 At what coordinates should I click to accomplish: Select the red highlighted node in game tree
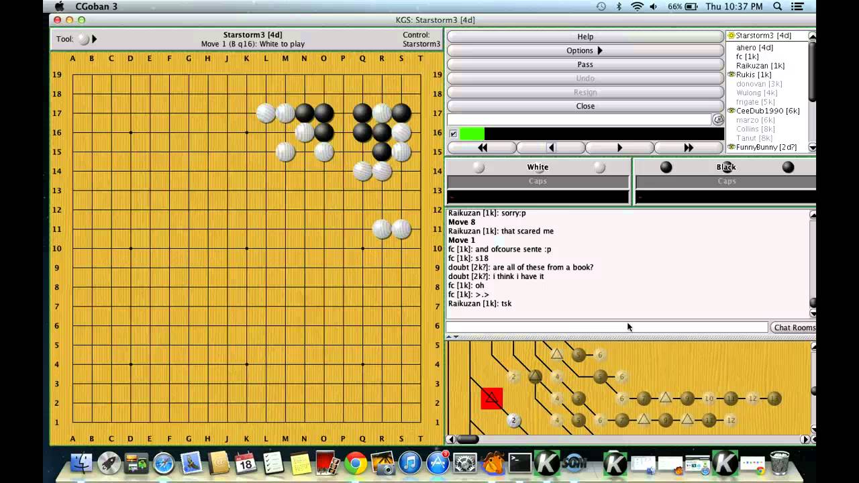(491, 398)
